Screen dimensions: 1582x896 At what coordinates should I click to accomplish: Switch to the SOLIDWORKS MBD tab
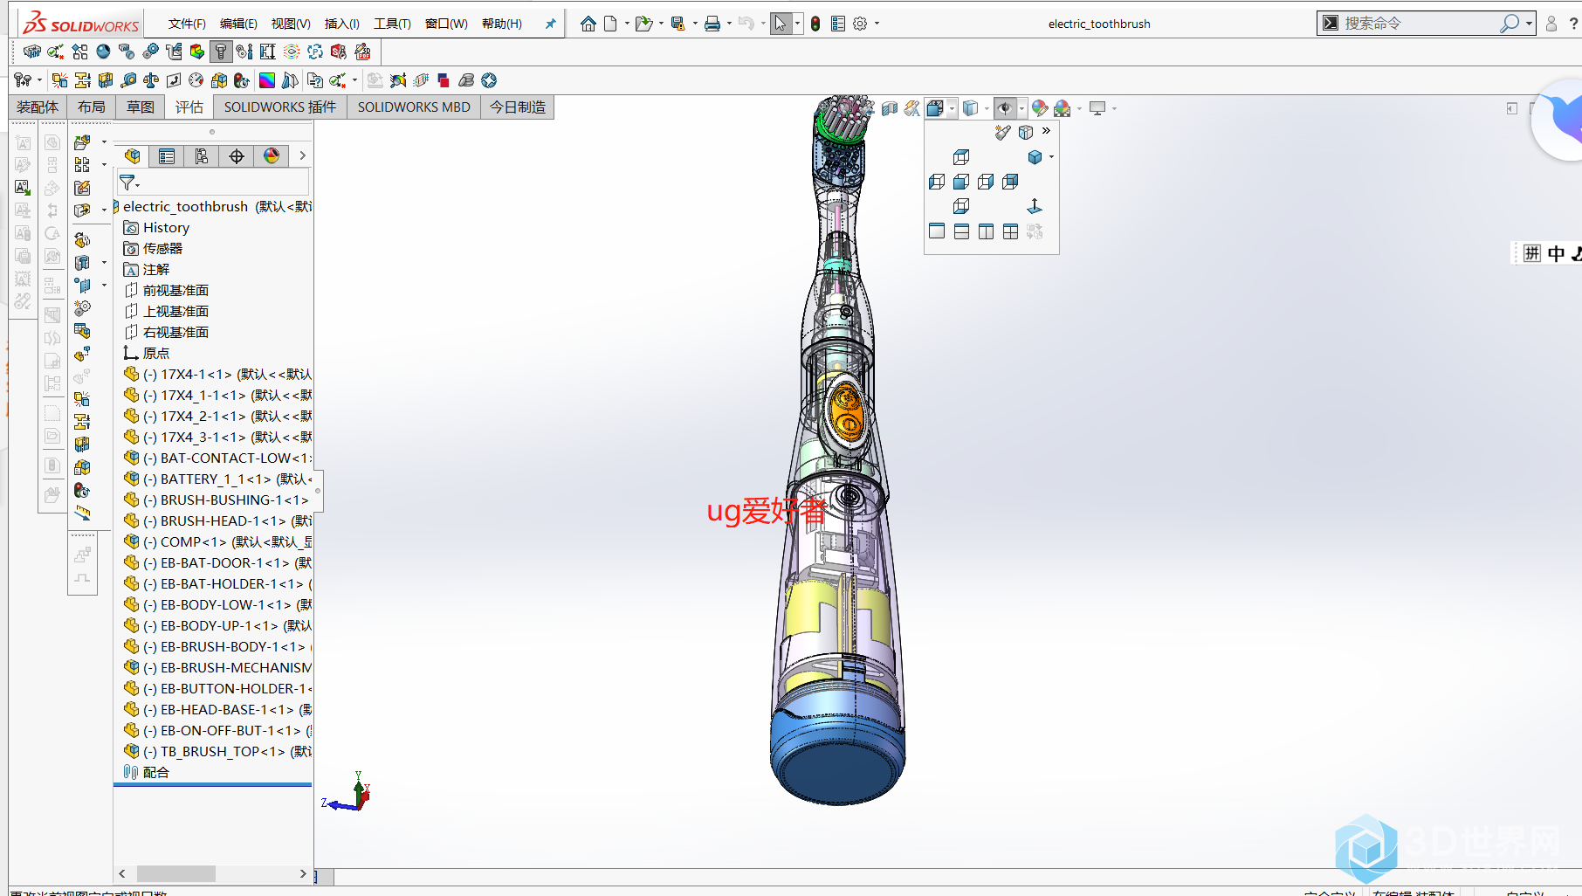tap(414, 107)
